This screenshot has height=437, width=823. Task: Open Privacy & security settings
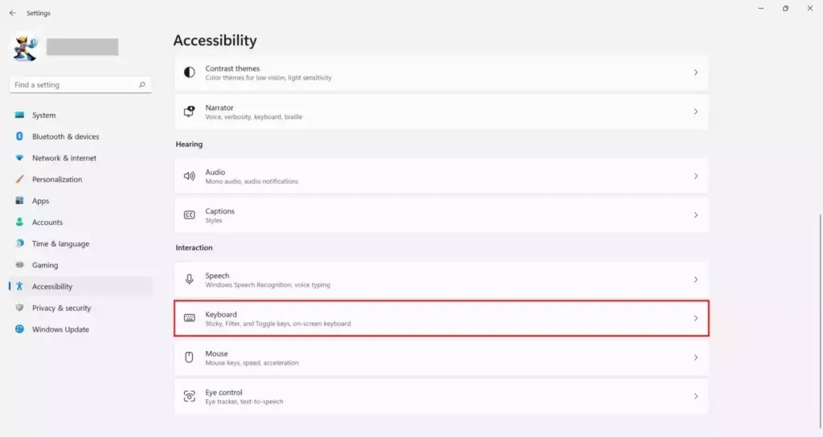61,308
